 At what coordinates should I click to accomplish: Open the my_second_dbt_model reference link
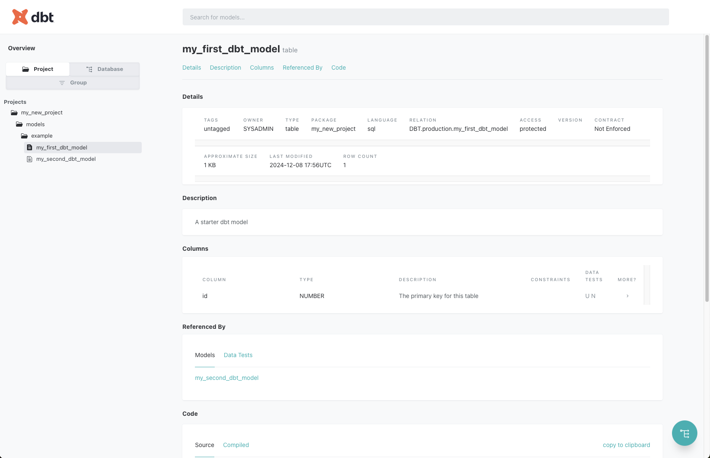pyautogui.click(x=227, y=378)
